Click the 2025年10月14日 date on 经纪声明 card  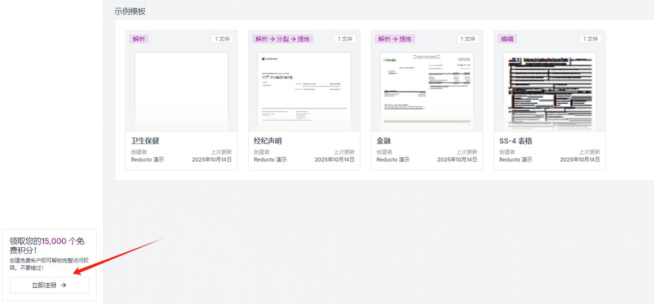coord(334,159)
